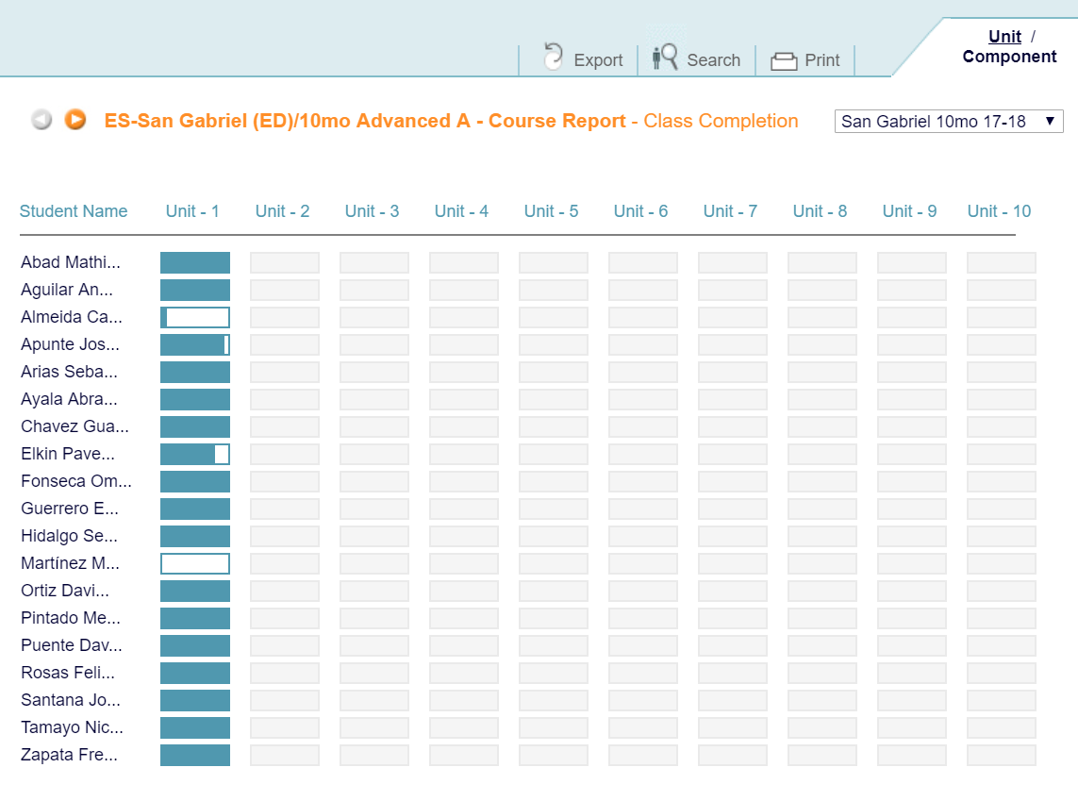Click the Export label in toolbar

[x=598, y=60]
